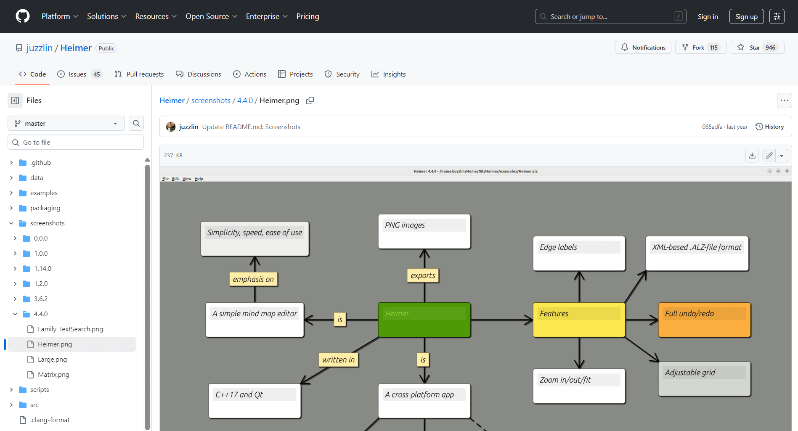The height and width of the screenshot is (431, 798).
Task: Download the raw Heimer.png file
Action: tap(752, 156)
